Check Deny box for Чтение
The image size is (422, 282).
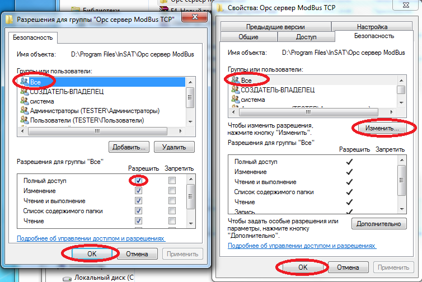[172, 220]
